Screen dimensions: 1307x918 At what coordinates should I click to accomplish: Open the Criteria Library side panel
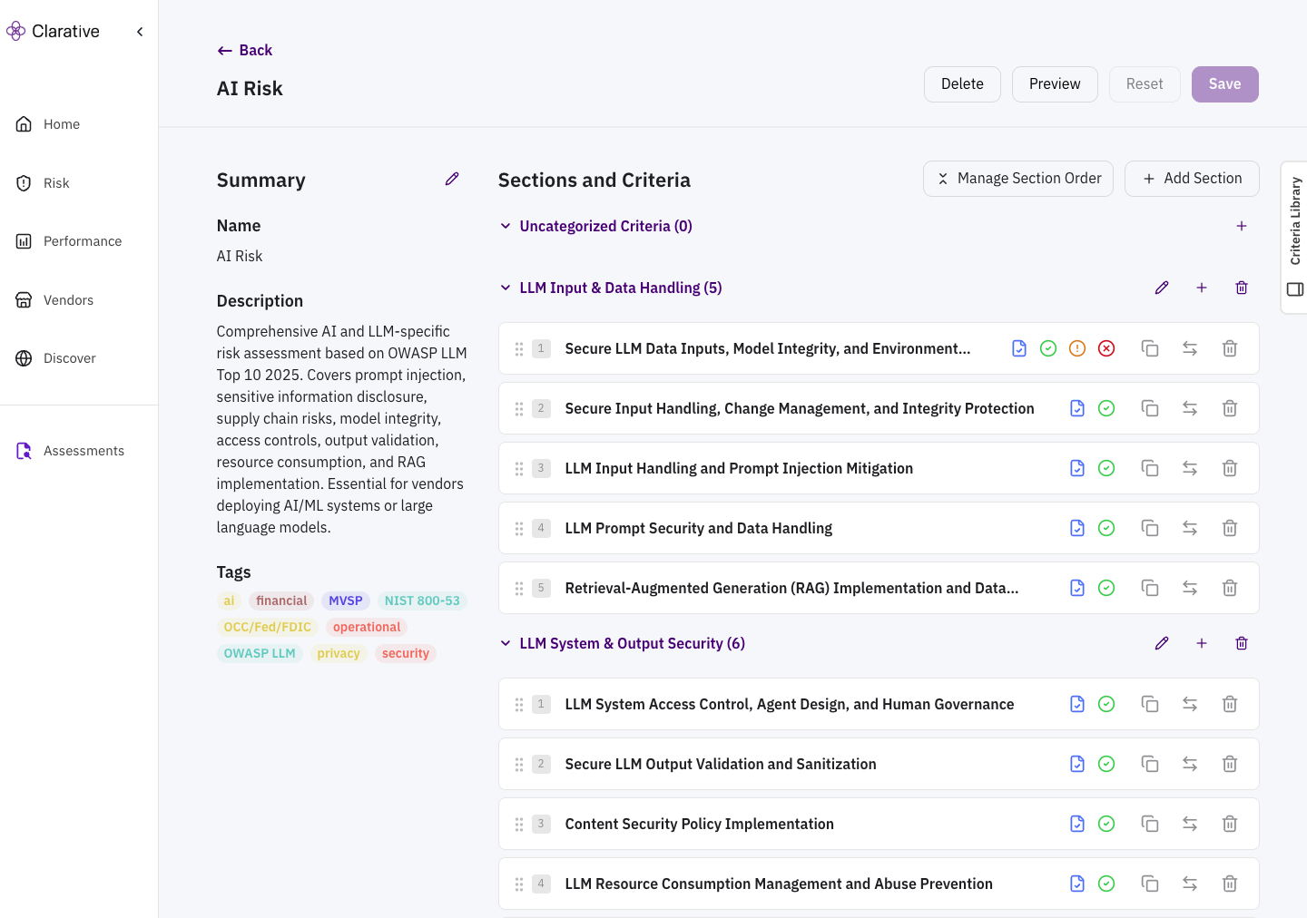(1295, 237)
